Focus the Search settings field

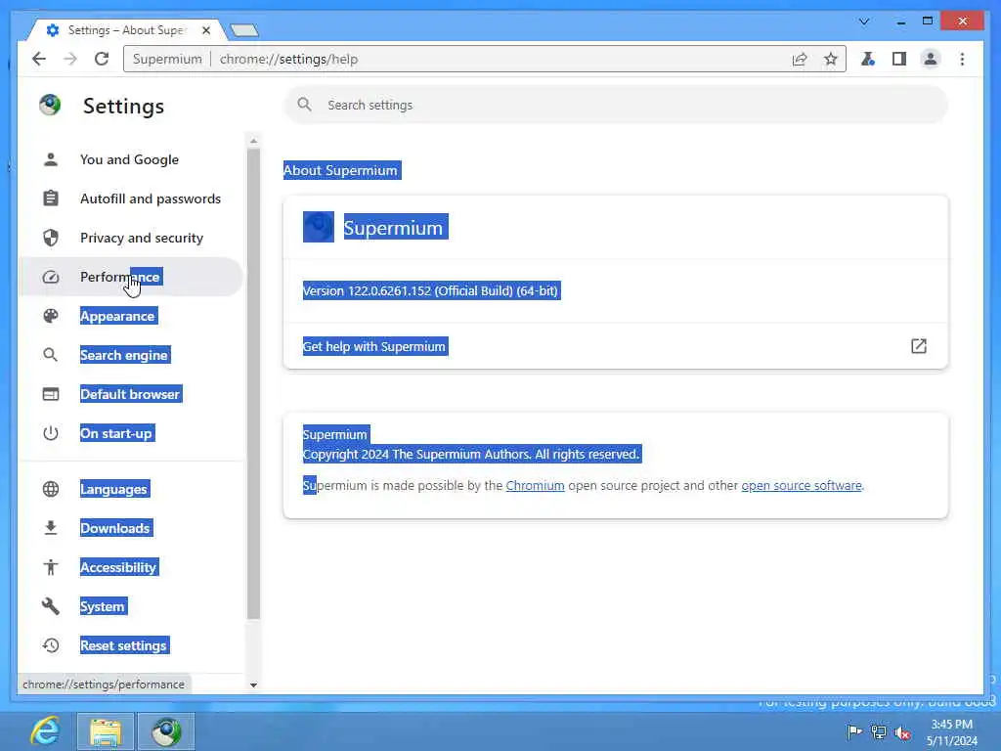616,105
